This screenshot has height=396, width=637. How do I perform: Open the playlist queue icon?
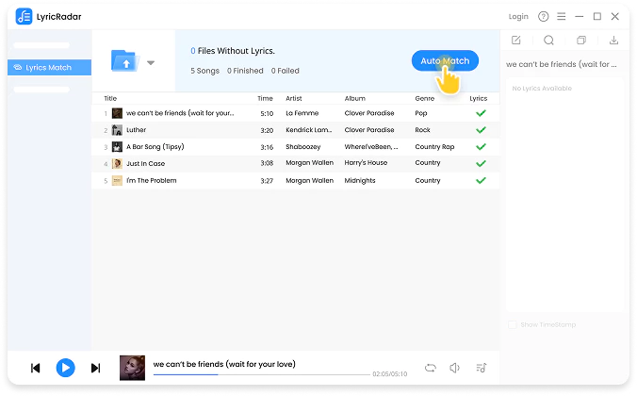481,368
